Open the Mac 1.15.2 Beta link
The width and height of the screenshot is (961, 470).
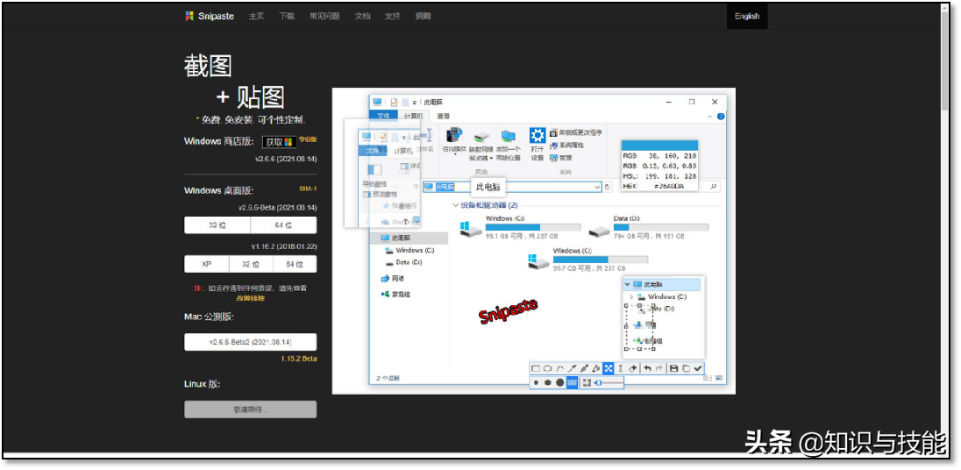[299, 359]
